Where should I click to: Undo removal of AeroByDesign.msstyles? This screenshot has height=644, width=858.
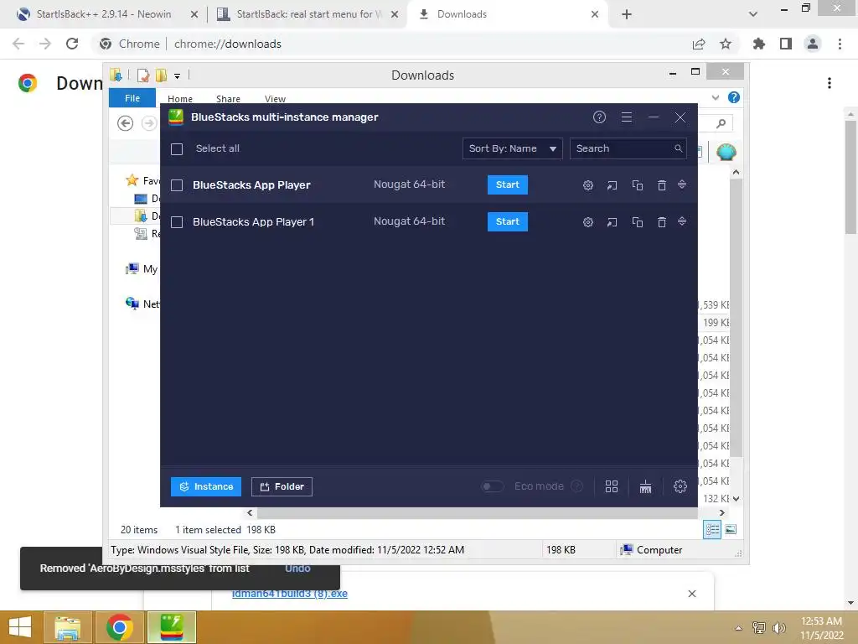(297, 569)
